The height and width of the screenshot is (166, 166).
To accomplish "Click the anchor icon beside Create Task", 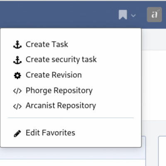I will click(17, 44).
